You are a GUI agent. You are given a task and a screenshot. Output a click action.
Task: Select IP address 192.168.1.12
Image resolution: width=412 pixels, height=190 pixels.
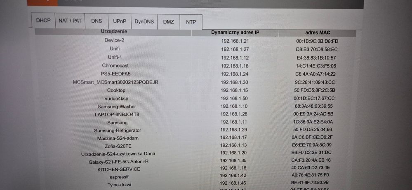(235, 58)
